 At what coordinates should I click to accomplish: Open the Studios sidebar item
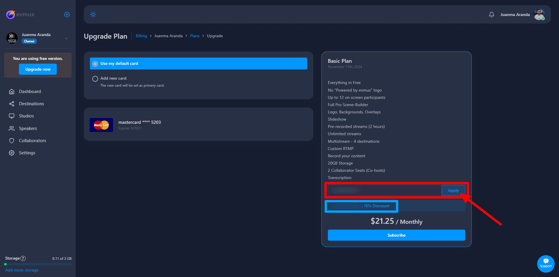click(26, 116)
